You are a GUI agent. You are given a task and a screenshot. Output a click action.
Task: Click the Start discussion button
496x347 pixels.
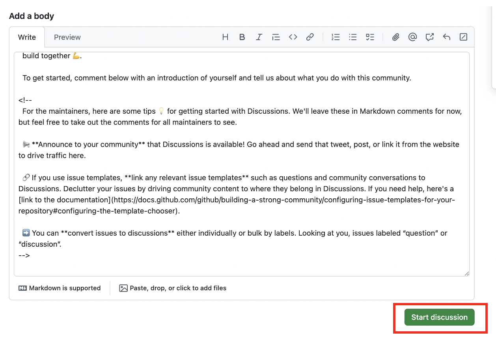click(439, 317)
